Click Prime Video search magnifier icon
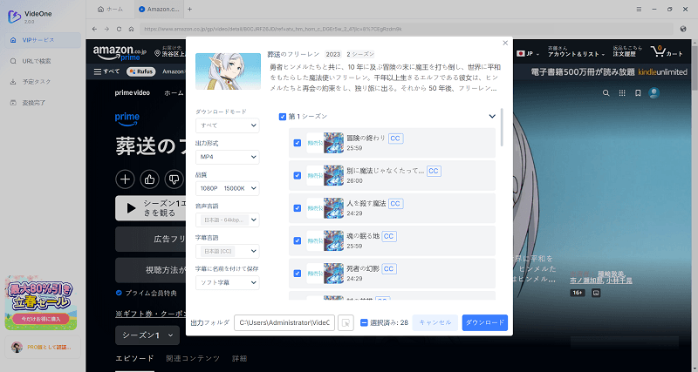 [x=606, y=93]
